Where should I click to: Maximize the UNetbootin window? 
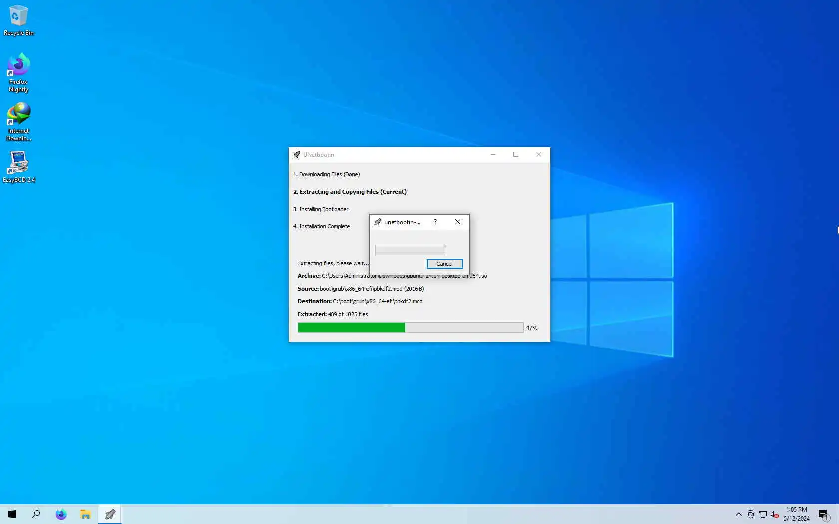click(516, 155)
